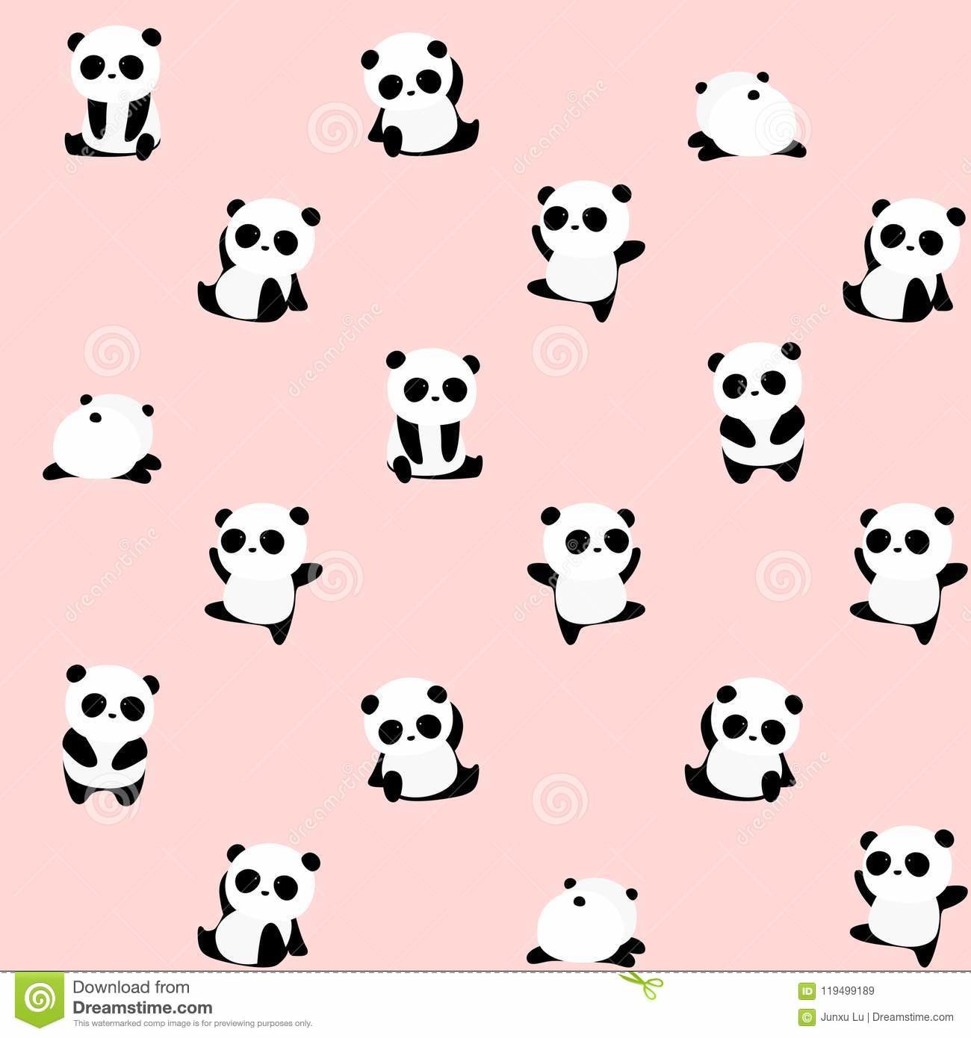
Task: Click the sitting panda in the top-left corner
Action: click(112, 93)
